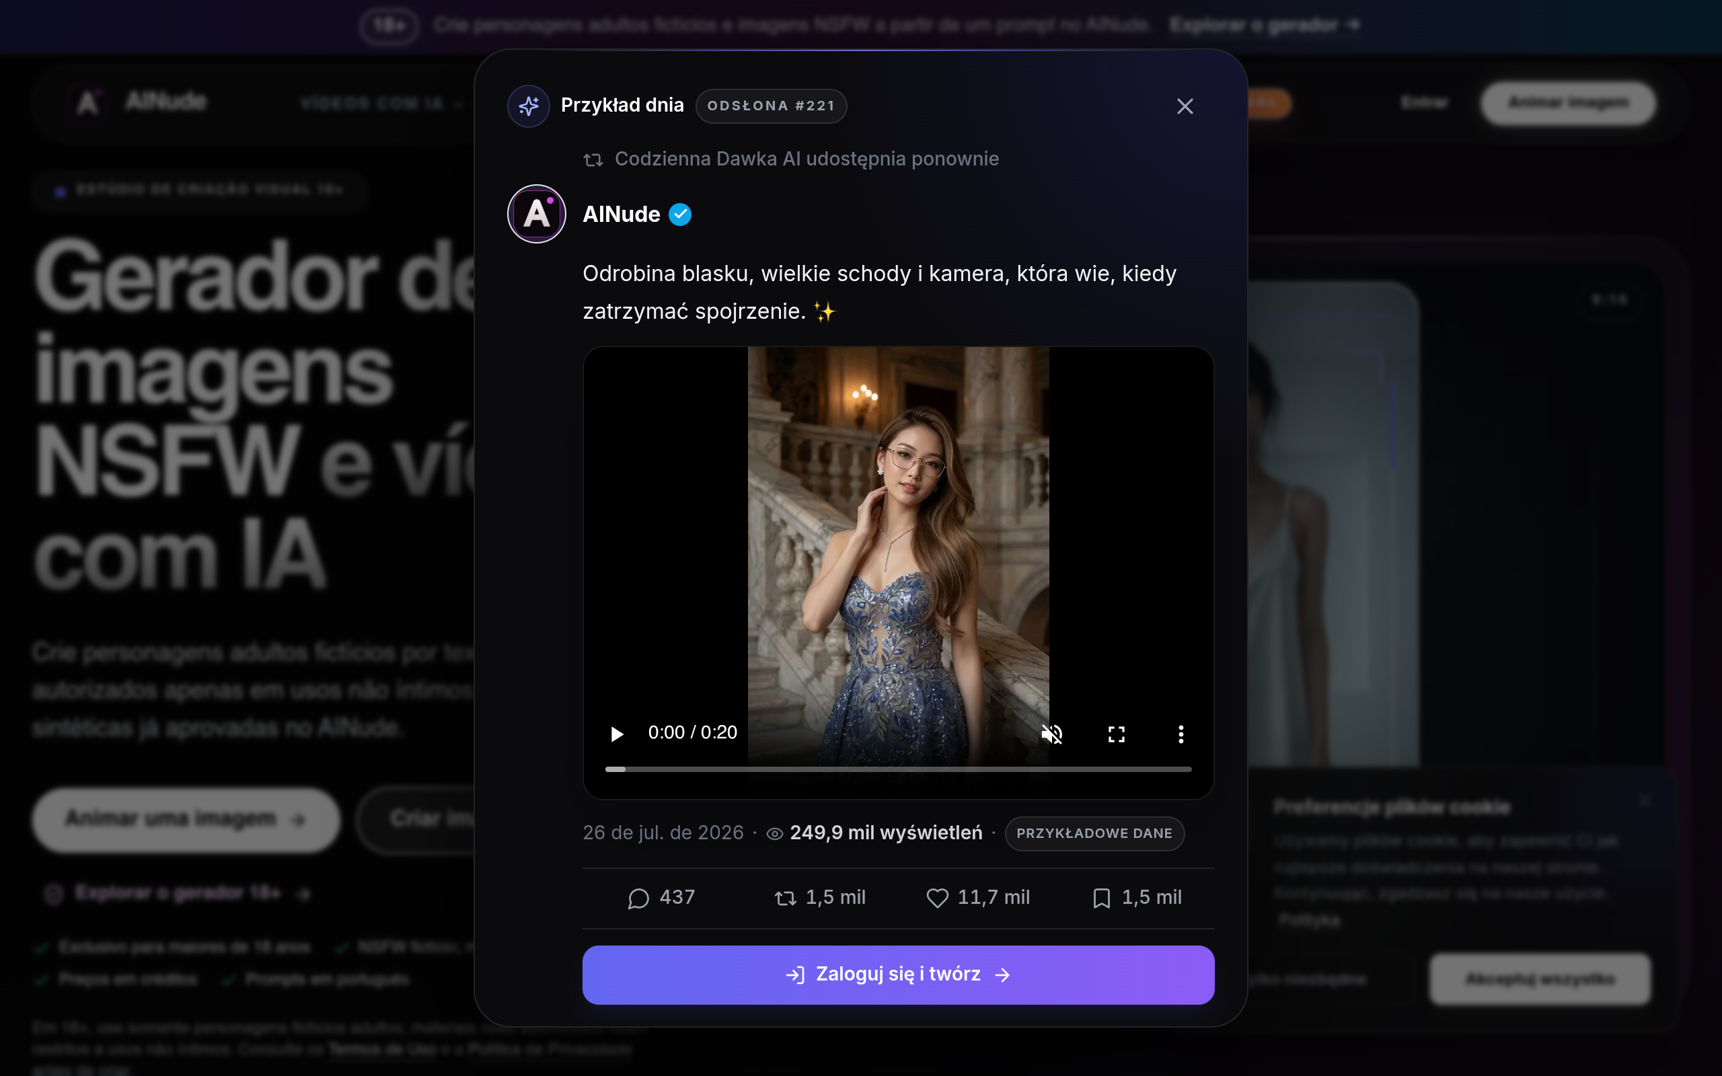Click the eye views icon
Image resolution: width=1722 pixels, height=1076 pixels.
[774, 833]
